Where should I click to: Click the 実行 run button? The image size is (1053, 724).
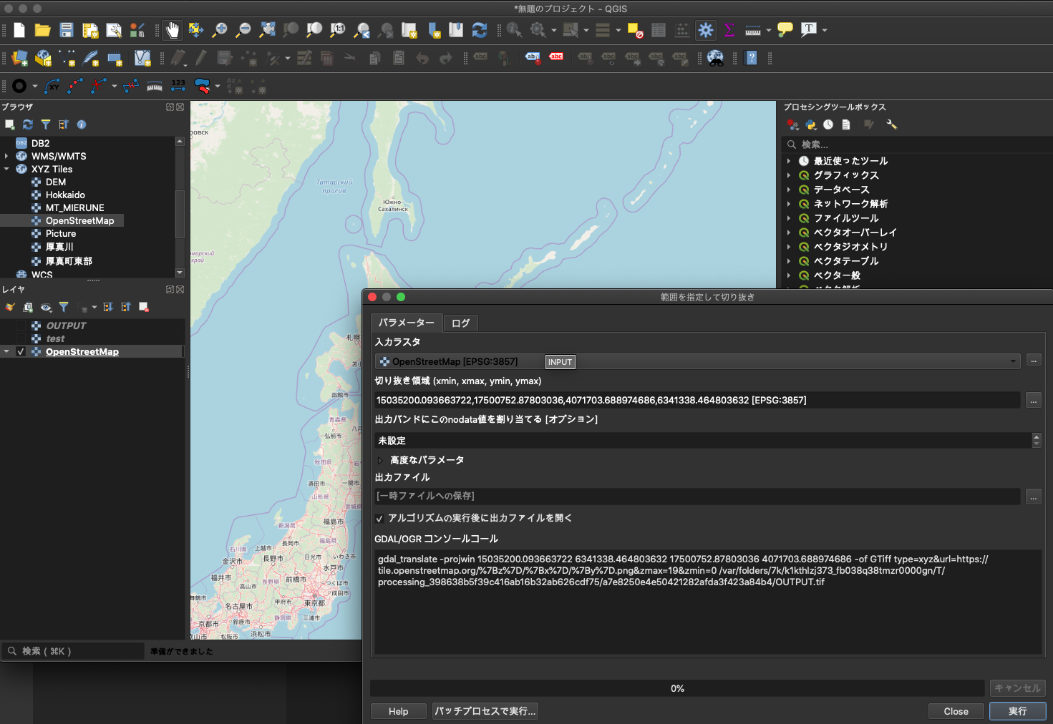tap(1017, 711)
